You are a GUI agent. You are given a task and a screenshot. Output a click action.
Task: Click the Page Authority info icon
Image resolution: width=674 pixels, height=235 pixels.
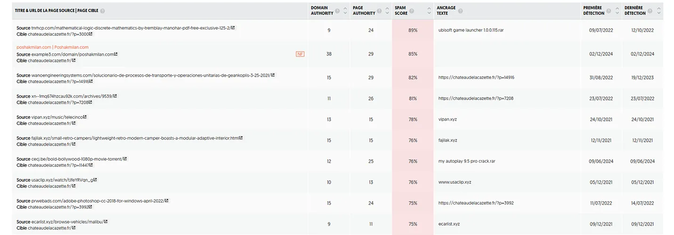pyautogui.click(x=380, y=11)
